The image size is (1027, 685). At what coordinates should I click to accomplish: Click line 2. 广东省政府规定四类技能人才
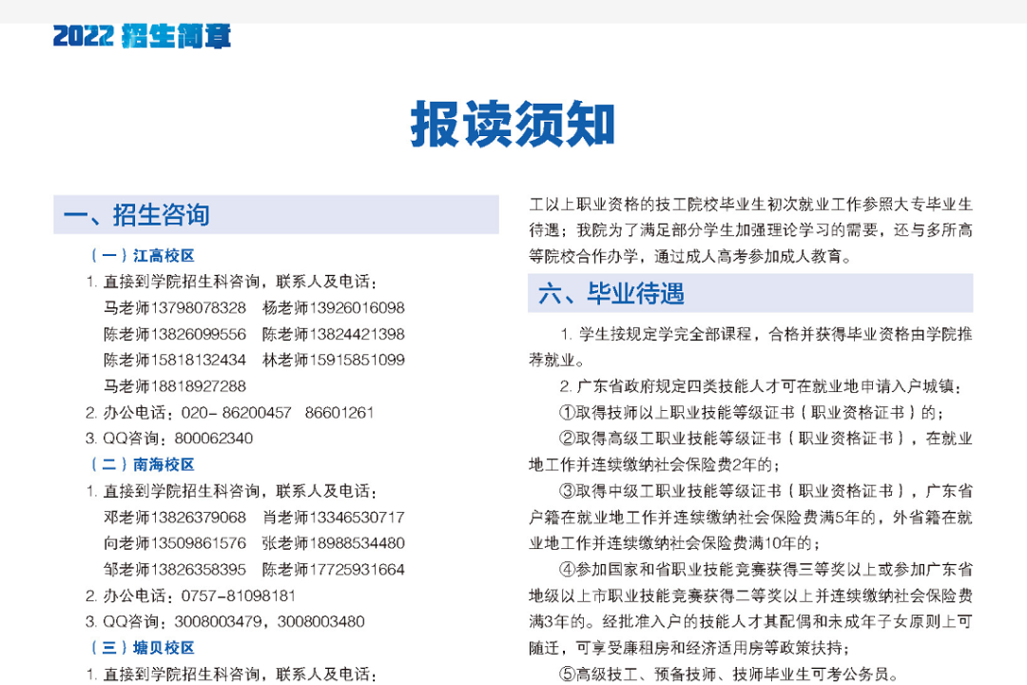point(761,386)
